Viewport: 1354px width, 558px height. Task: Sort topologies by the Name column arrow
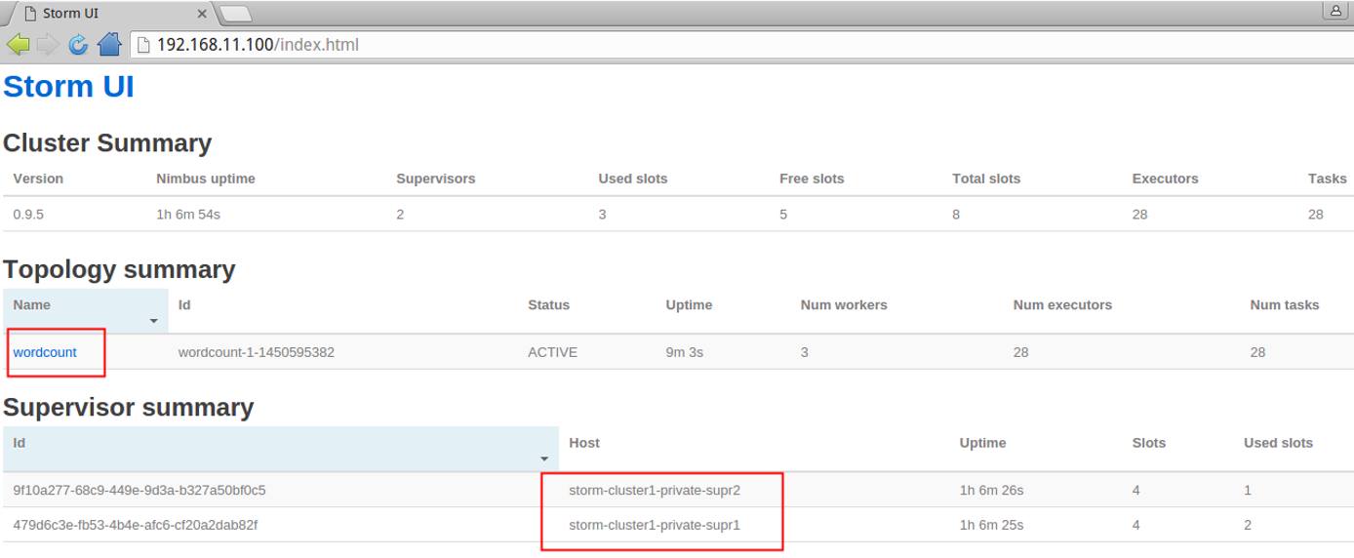154,321
